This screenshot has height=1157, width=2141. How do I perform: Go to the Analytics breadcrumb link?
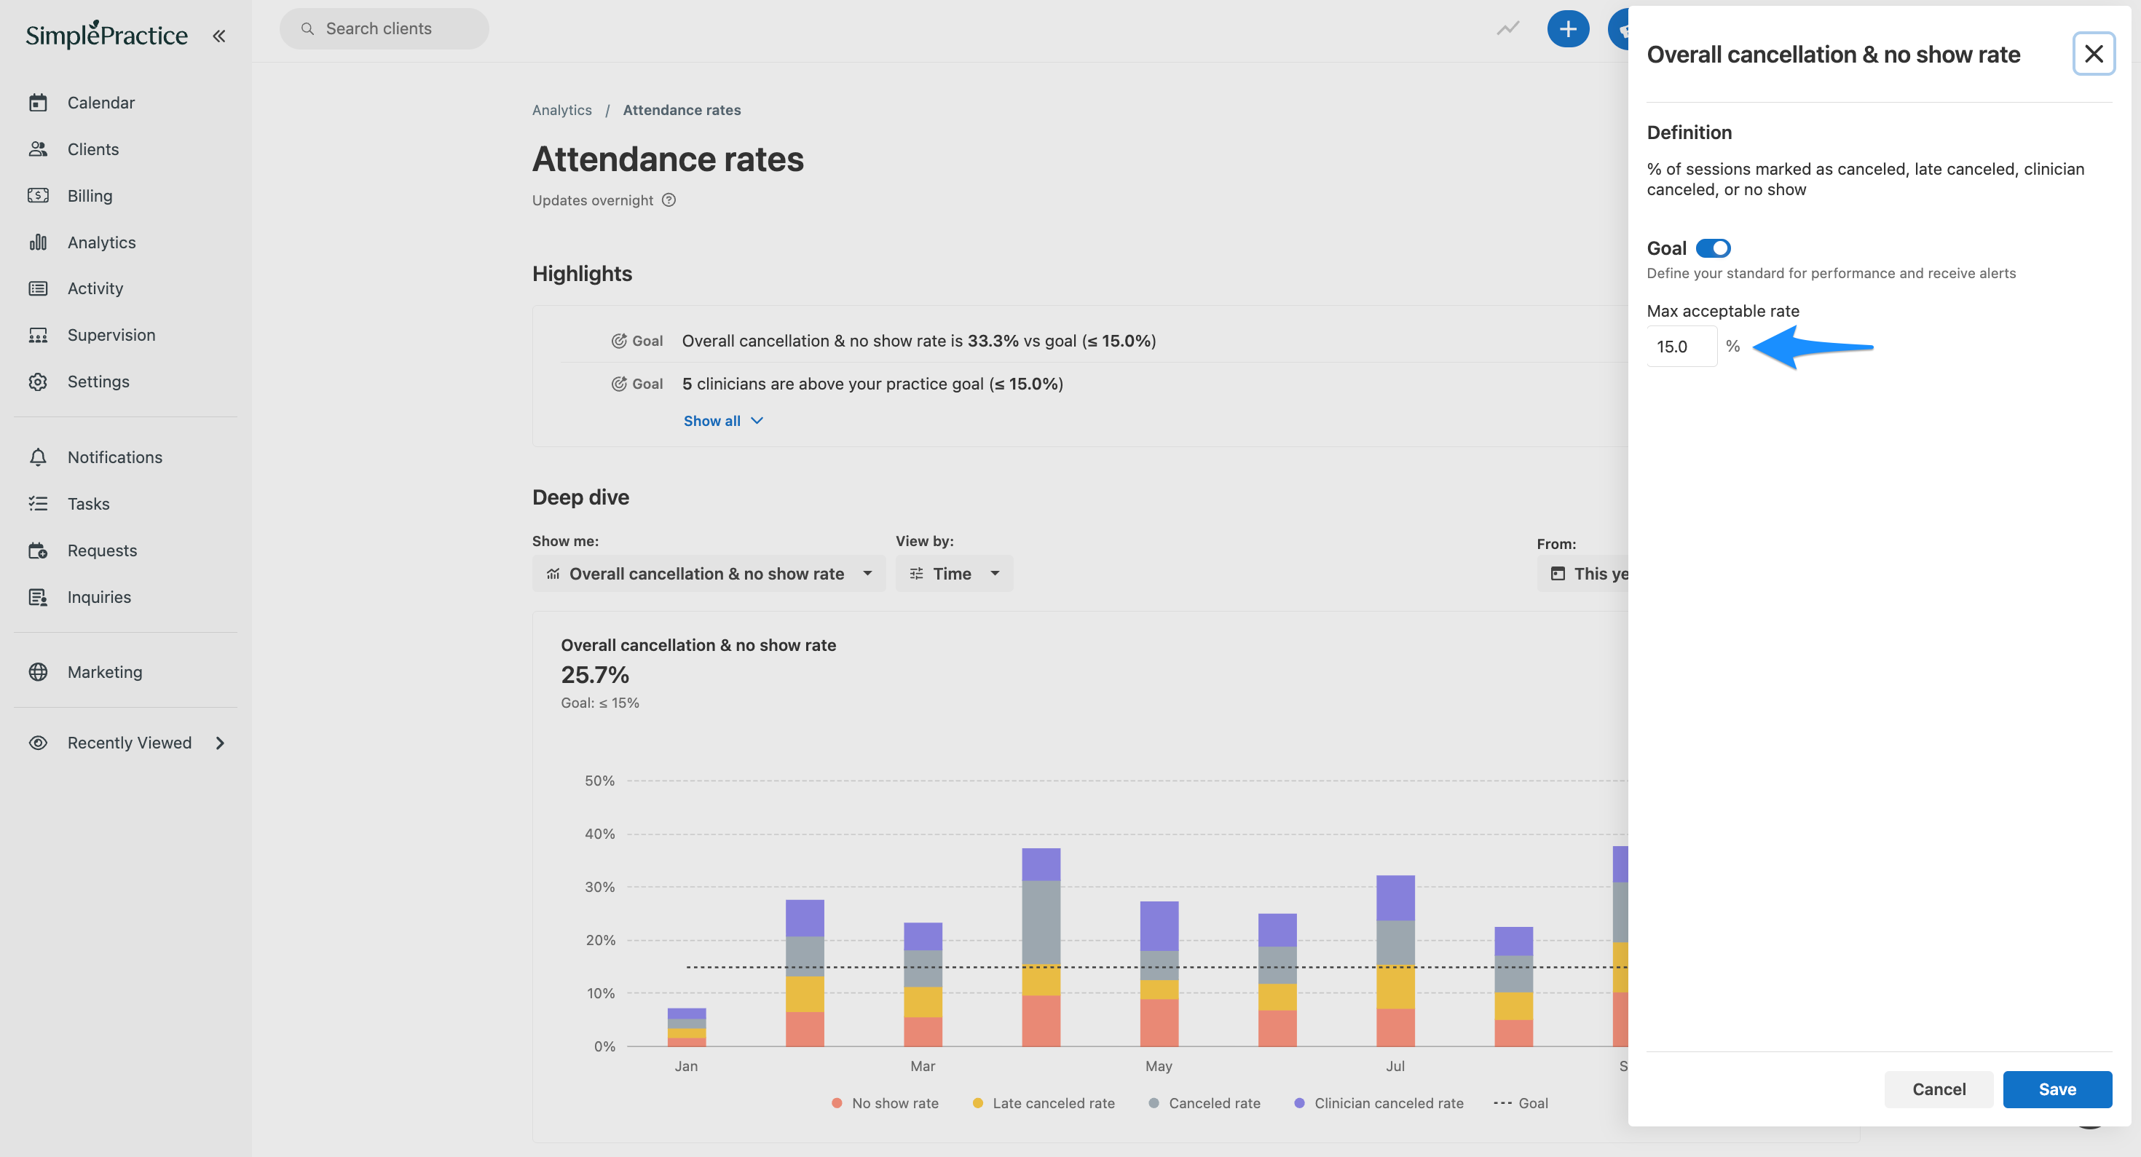click(x=562, y=110)
